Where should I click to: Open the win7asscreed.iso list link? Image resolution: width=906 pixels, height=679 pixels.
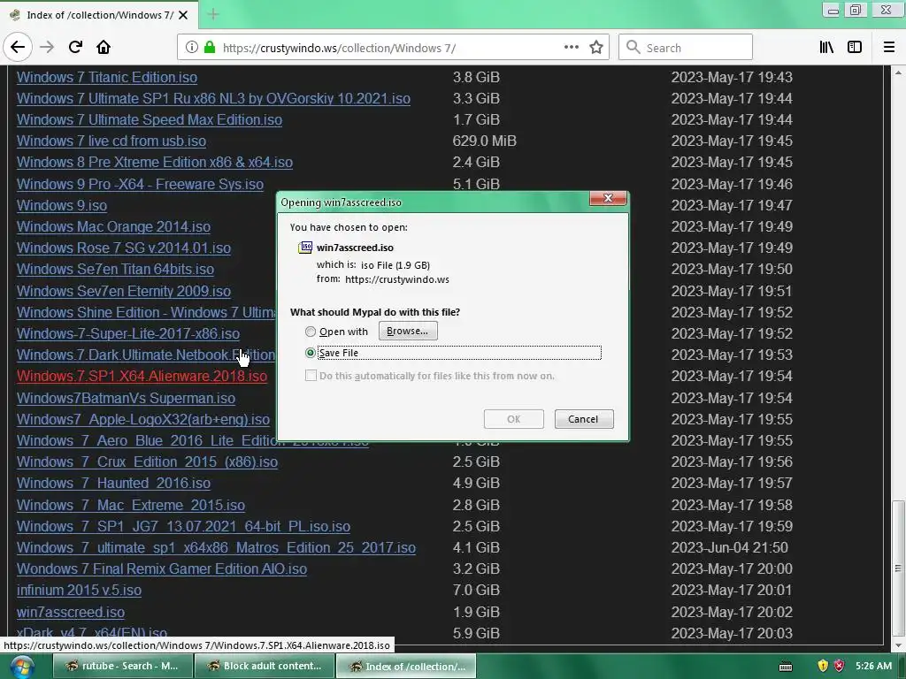point(71,612)
